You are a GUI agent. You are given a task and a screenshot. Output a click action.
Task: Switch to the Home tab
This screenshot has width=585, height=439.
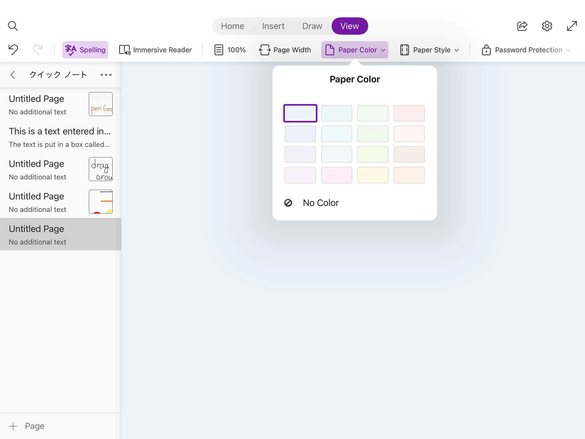click(x=232, y=26)
